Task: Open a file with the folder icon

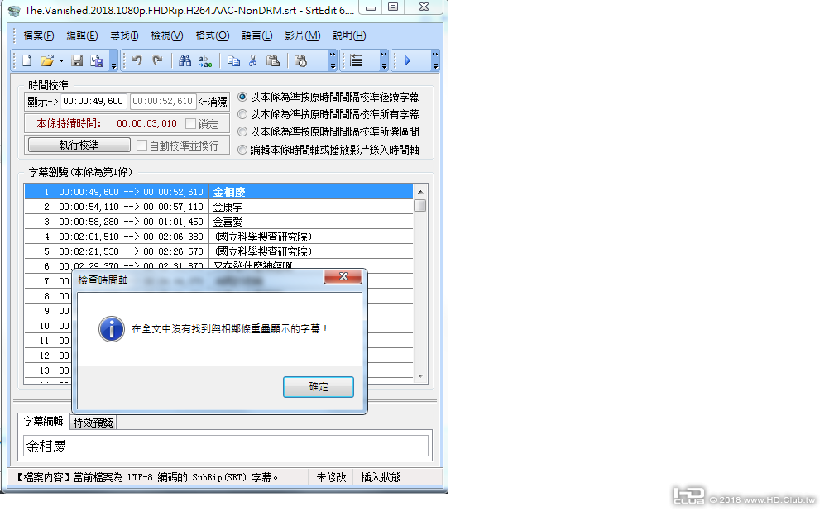Action: tap(47, 61)
